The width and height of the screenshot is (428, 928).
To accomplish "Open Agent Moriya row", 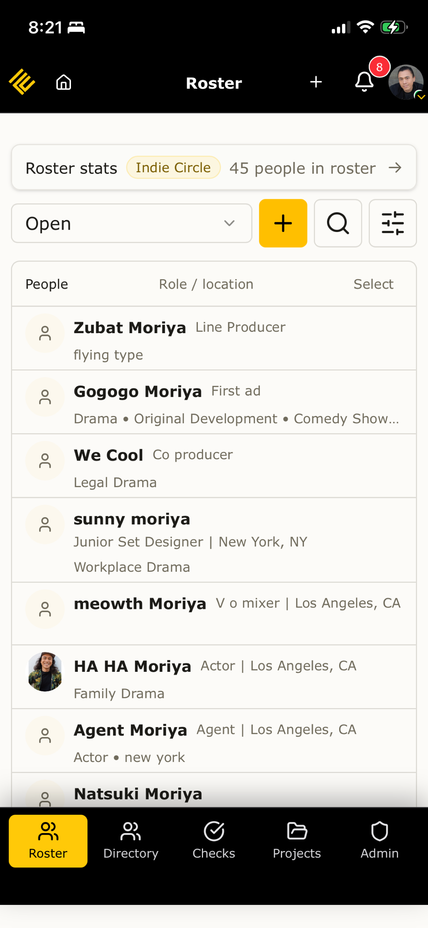I will 214,741.
